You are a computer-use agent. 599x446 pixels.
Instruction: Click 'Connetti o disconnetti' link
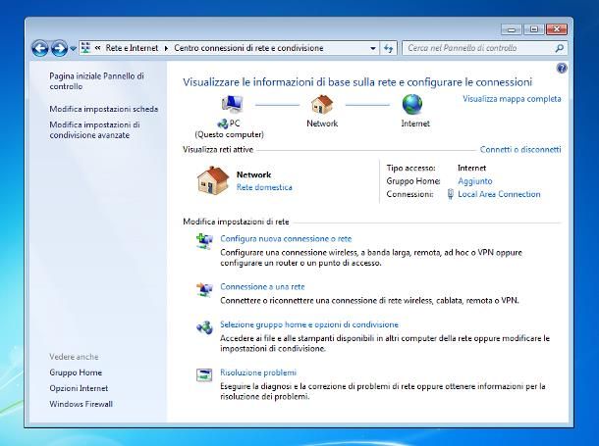520,149
